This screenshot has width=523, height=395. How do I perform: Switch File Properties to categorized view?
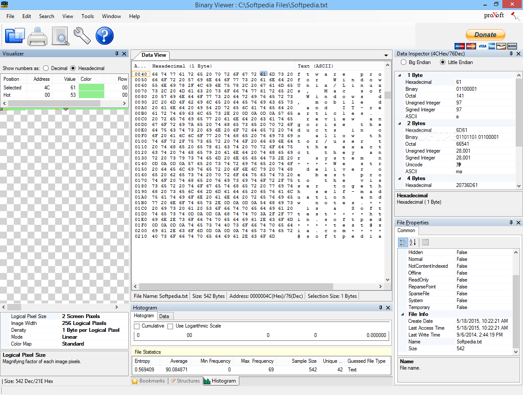point(403,242)
